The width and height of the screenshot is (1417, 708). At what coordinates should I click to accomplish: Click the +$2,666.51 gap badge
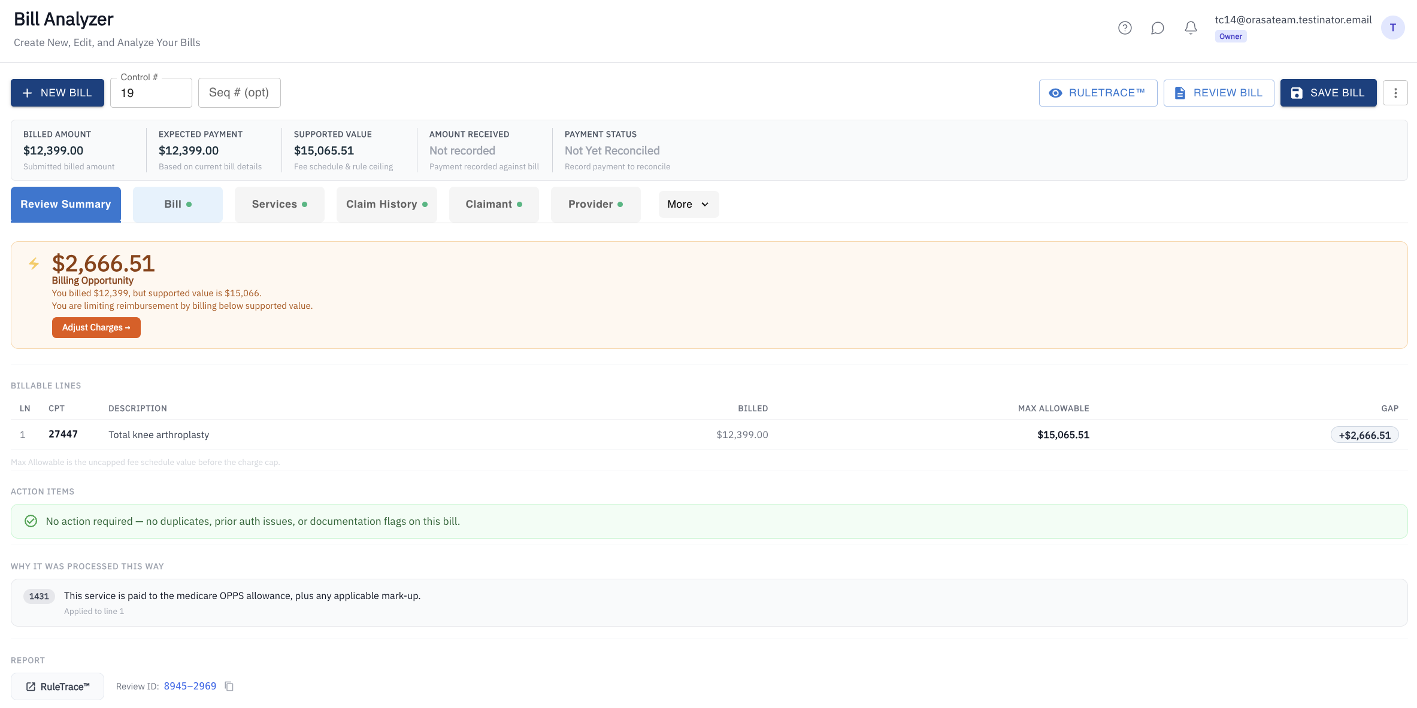click(x=1364, y=435)
